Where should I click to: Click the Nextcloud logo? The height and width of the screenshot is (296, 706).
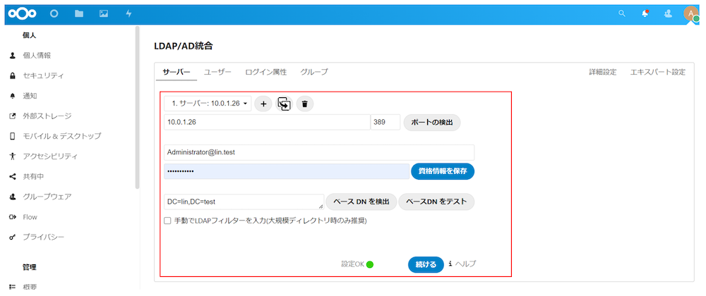tap(23, 13)
